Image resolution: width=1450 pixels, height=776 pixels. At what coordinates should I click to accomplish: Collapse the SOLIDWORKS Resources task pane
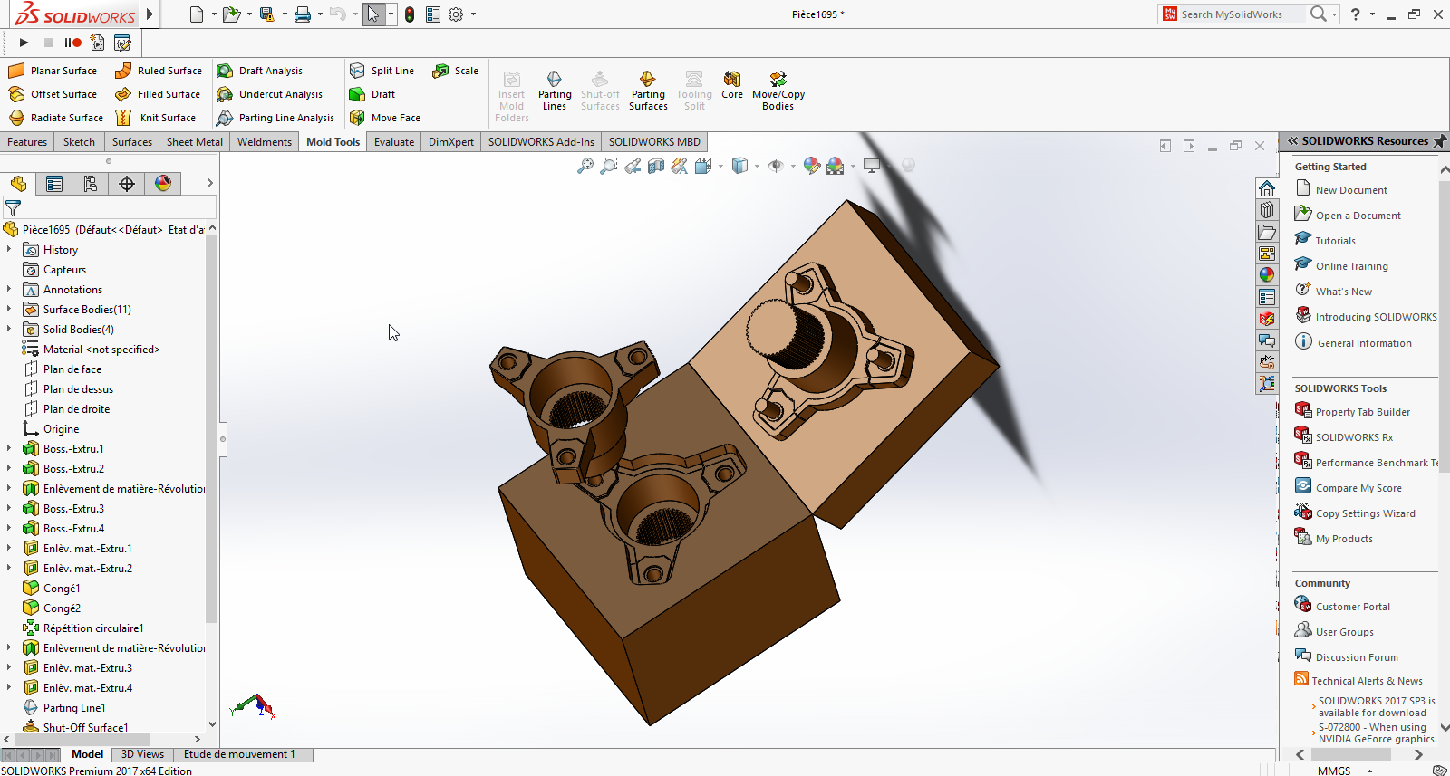click(x=1293, y=141)
